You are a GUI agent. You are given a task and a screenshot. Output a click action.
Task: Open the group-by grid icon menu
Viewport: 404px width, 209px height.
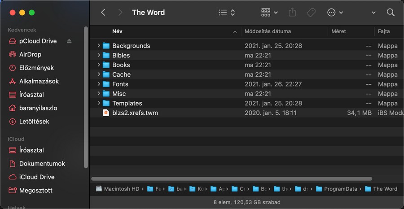pos(269,13)
